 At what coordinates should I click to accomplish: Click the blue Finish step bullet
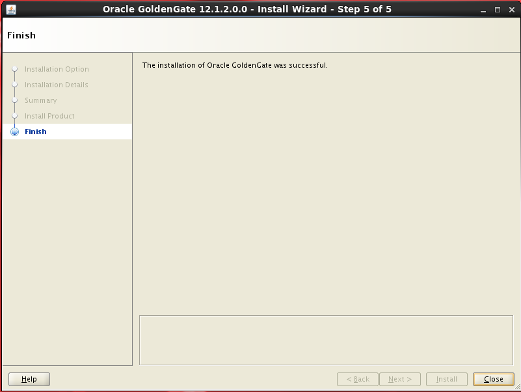(14, 132)
